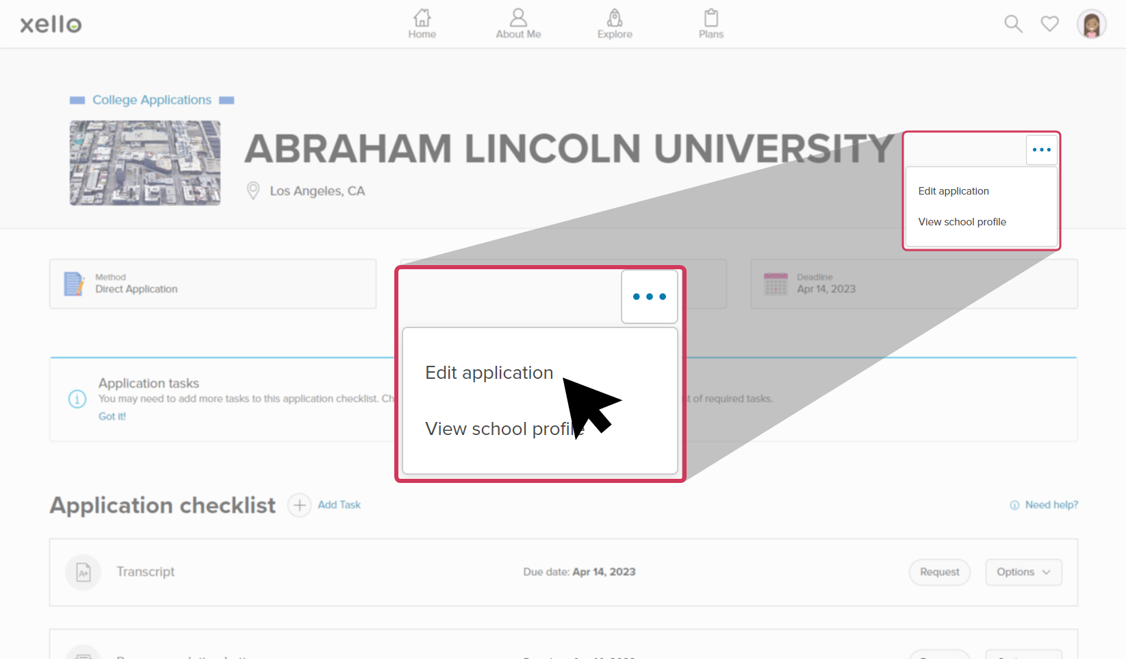The width and height of the screenshot is (1126, 659).
Task: Go to Home in top navigation
Action: pyautogui.click(x=422, y=23)
